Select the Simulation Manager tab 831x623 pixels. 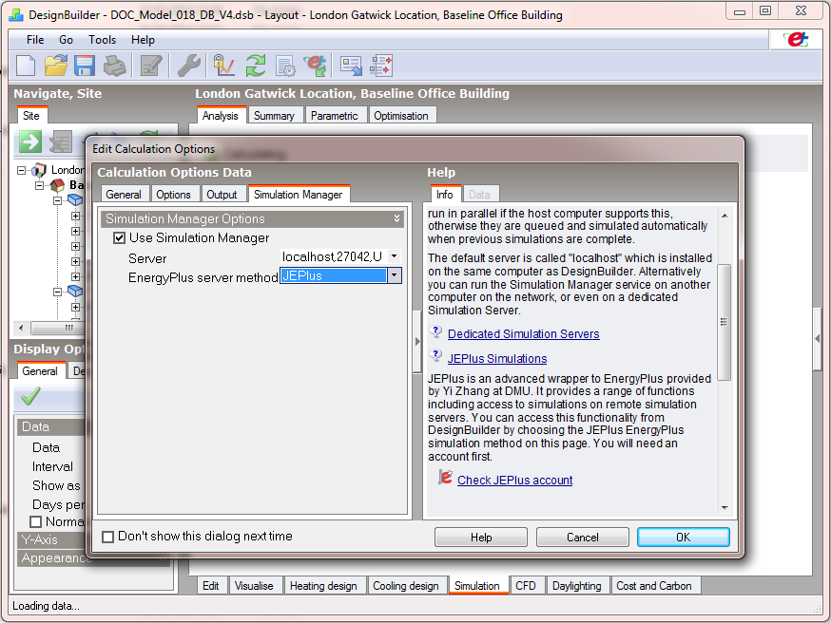tap(299, 195)
